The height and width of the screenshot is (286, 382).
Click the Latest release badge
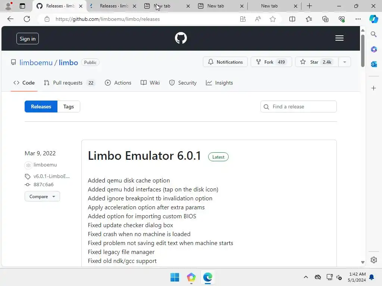(x=218, y=157)
